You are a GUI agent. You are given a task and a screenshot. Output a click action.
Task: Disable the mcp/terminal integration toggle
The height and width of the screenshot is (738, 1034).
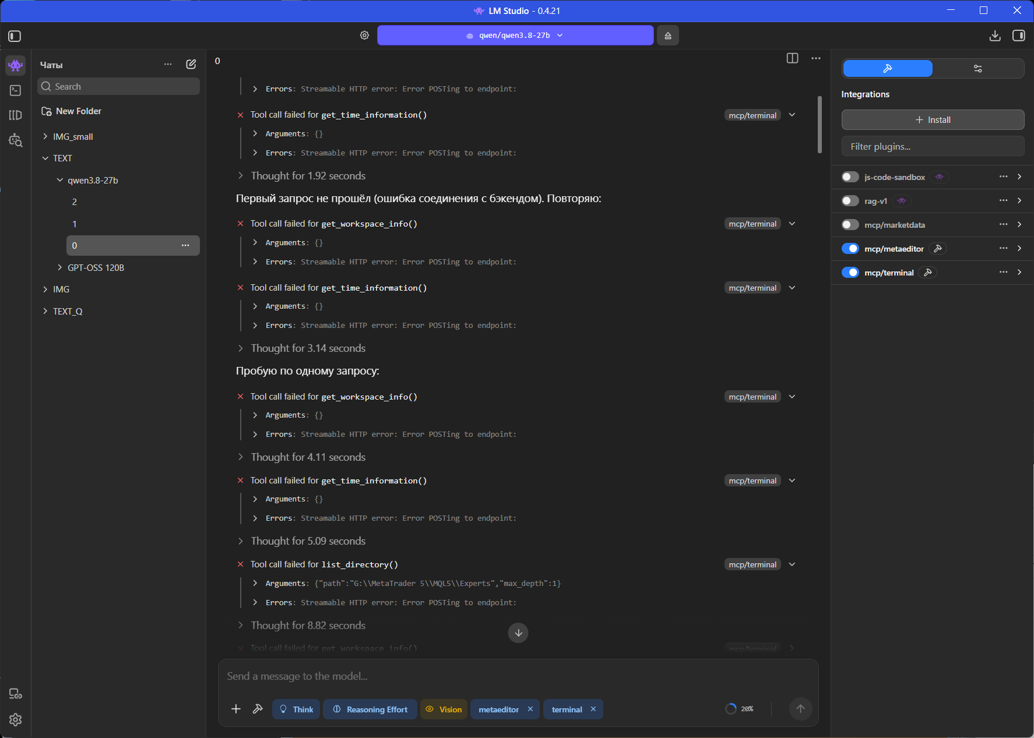[x=850, y=273]
